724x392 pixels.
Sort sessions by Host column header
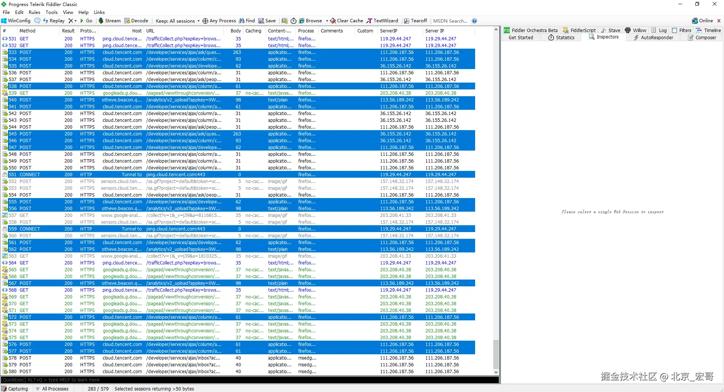click(x=121, y=31)
